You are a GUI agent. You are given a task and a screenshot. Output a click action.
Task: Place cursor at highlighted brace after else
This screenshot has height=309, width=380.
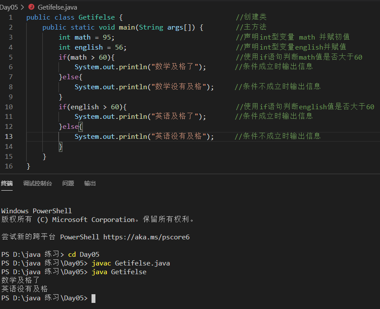pos(81,127)
